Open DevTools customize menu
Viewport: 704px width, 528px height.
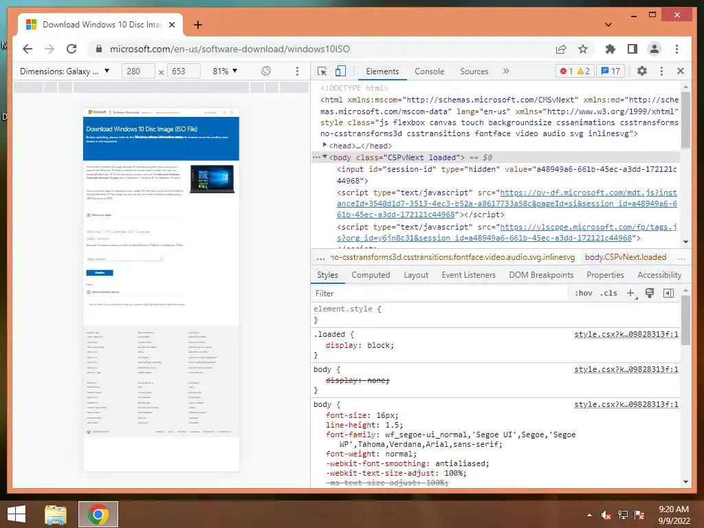[x=661, y=71]
